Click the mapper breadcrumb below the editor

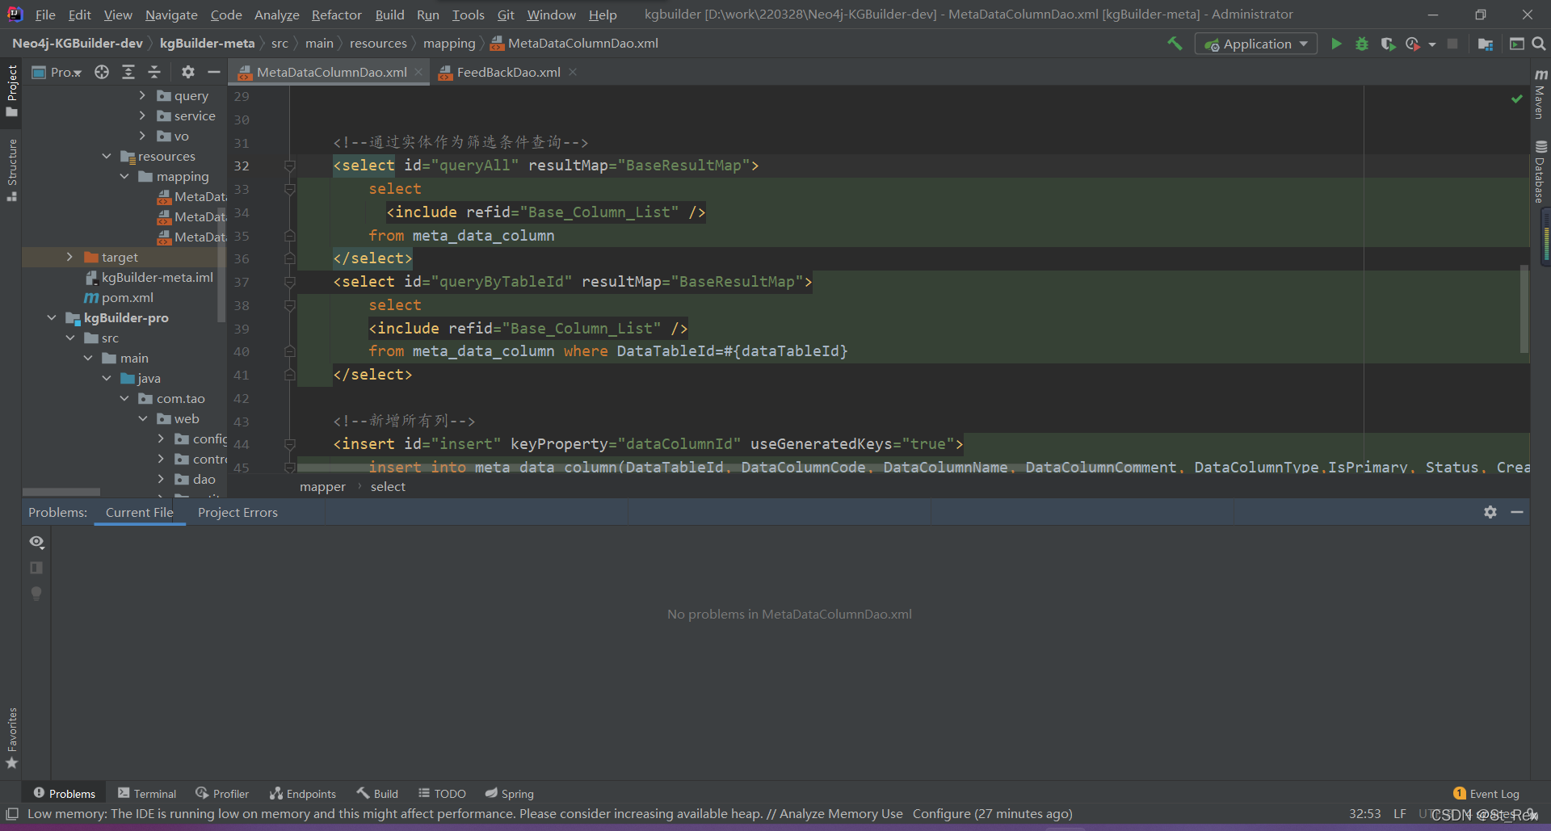pyautogui.click(x=322, y=486)
